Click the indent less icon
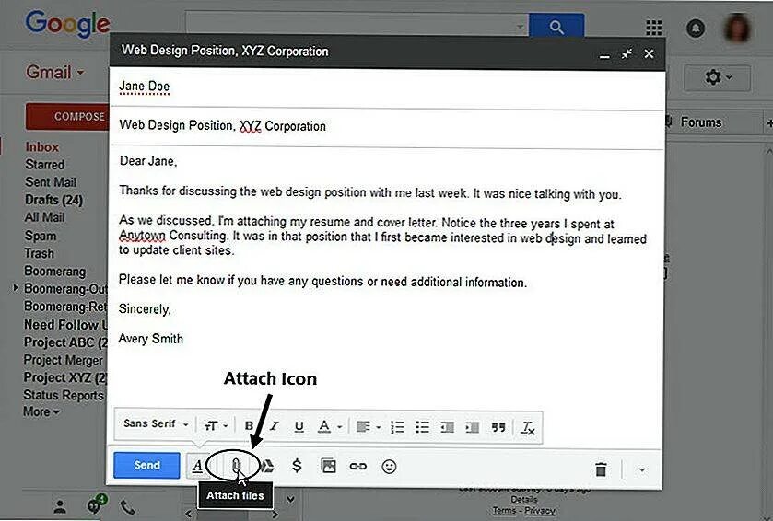 pos(447,427)
